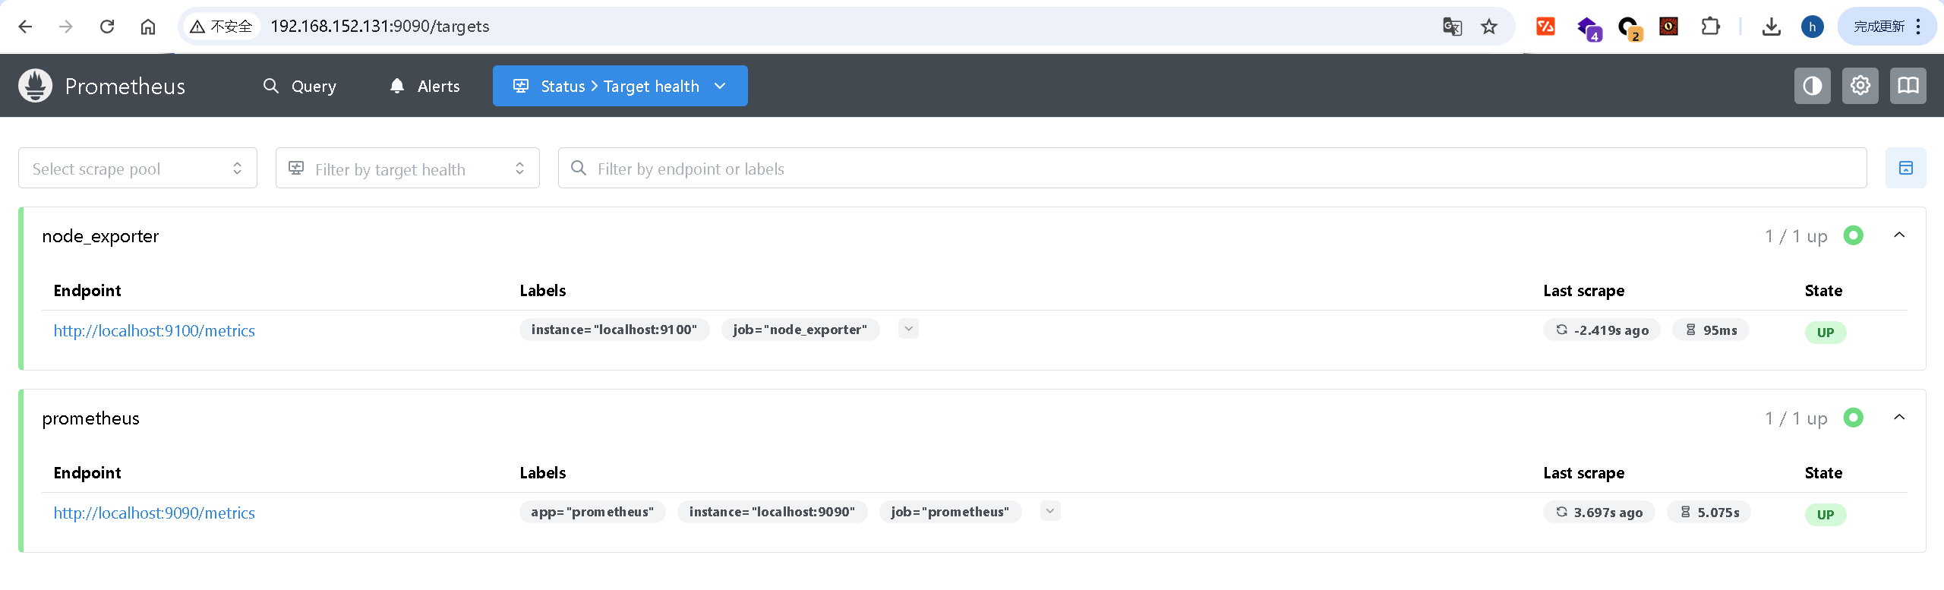Click the green health ring of prometheus pool
This screenshot has width=1944, height=590.
pyautogui.click(x=1854, y=418)
